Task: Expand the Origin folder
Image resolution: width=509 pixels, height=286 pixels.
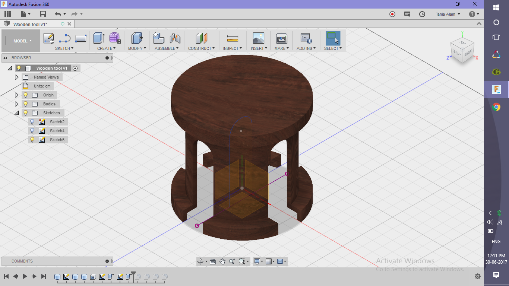Action: click(x=16, y=95)
